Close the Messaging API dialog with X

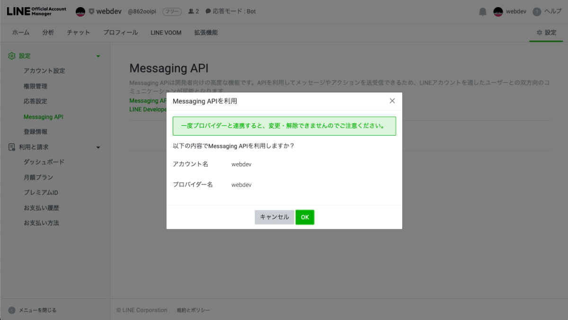click(392, 101)
